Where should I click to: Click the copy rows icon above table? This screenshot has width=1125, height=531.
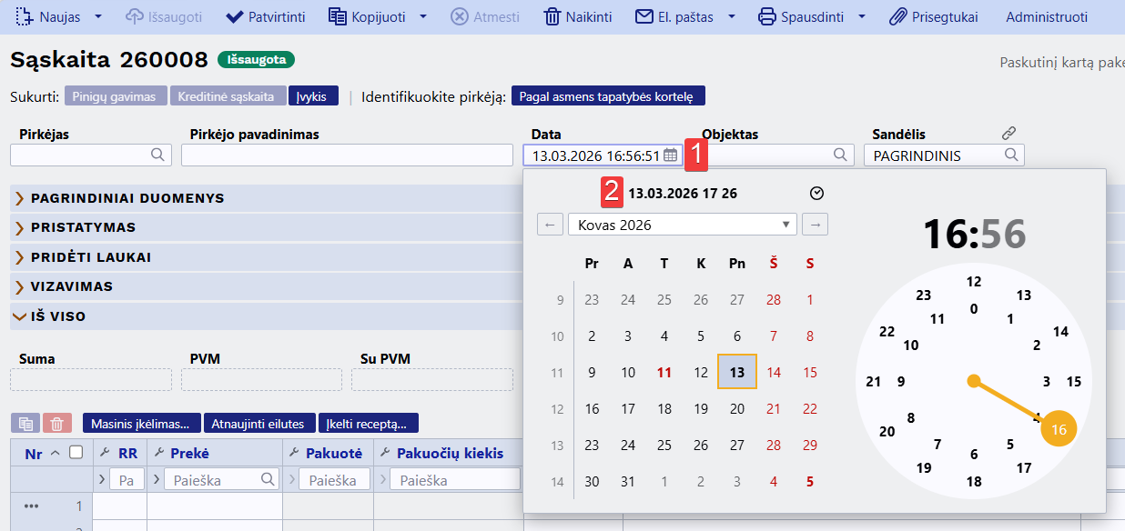pos(25,423)
